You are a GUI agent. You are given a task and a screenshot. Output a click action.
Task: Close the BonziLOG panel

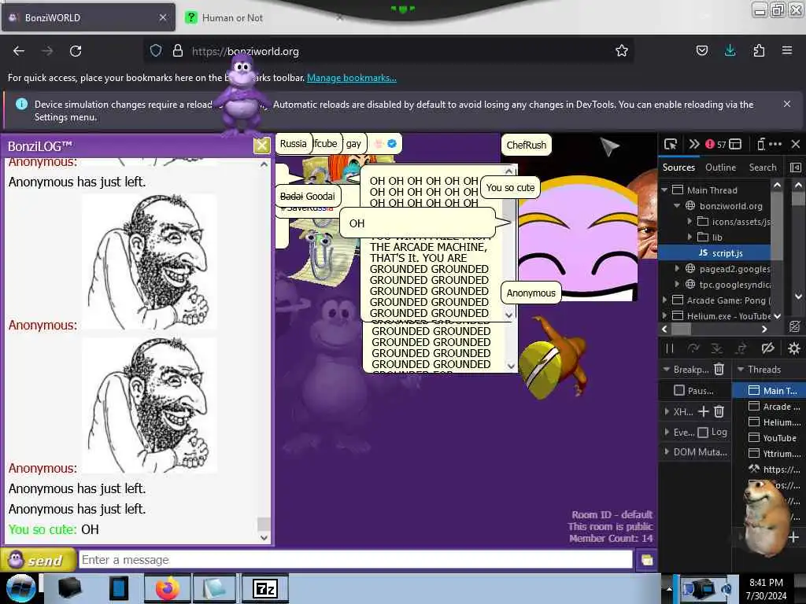tap(261, 145)
